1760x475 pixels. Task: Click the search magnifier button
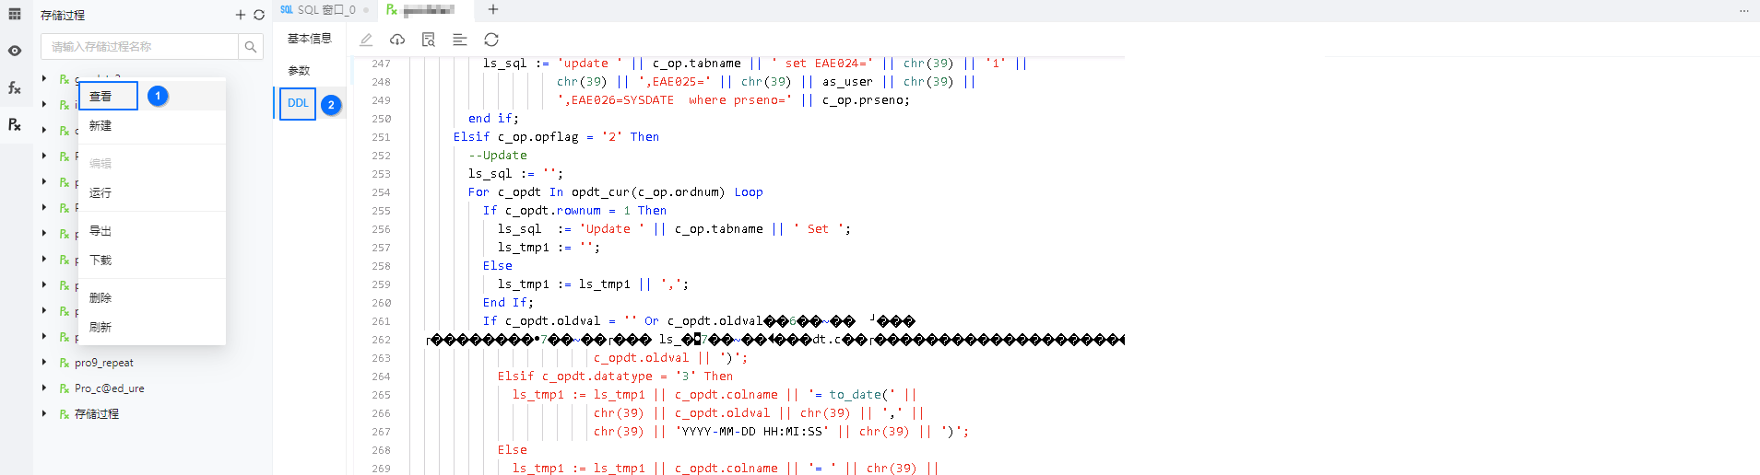click(251, 47)
